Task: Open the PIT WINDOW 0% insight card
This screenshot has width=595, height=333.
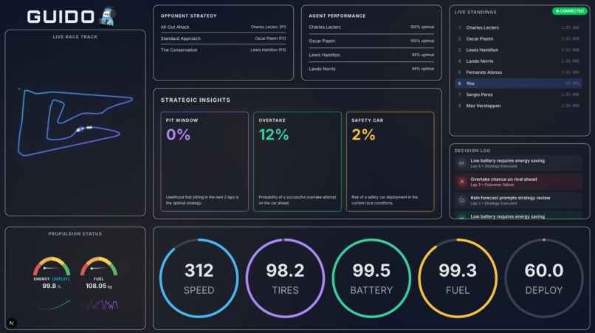Action: pyautogui.click(x=204, y=162)
